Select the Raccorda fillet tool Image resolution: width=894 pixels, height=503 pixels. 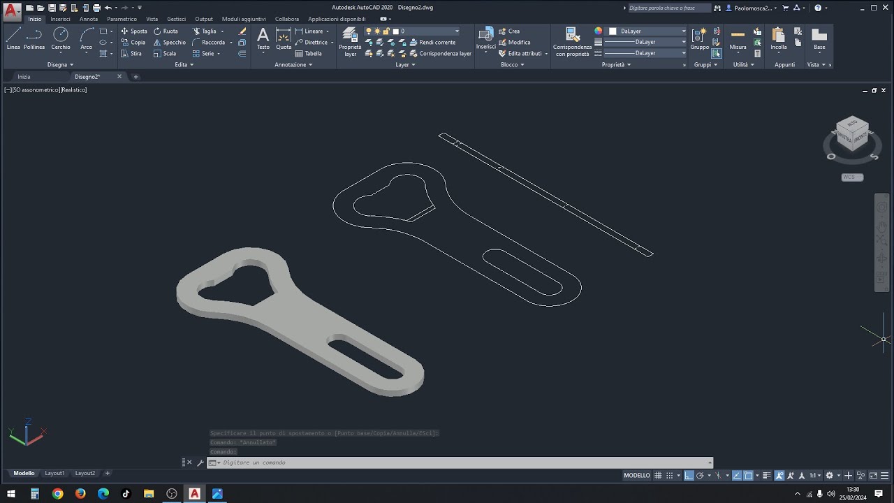tap(209, 43)
